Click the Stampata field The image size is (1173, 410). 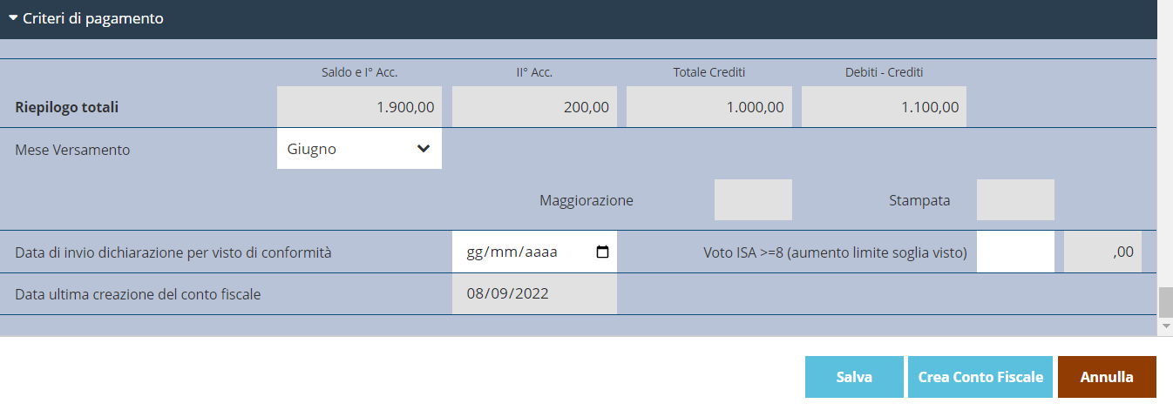[x=1015, y=200]
